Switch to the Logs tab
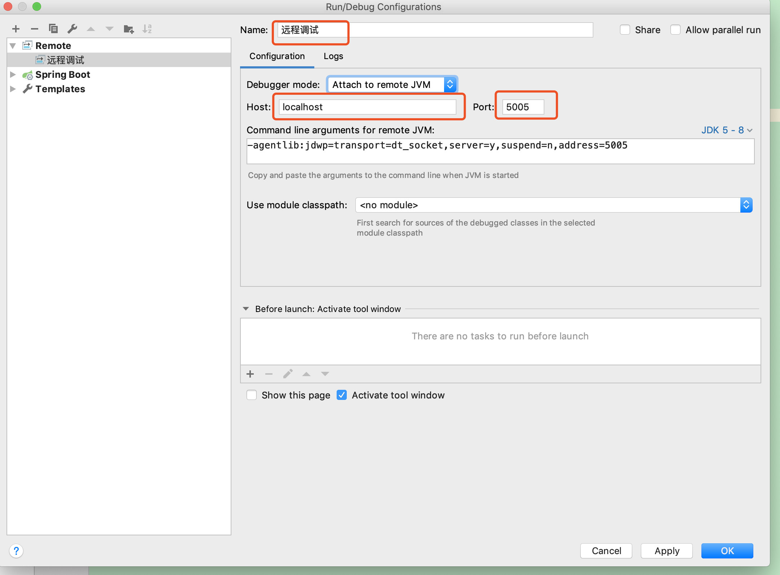Viewport: 780px width, 575px height. point(333,56)
